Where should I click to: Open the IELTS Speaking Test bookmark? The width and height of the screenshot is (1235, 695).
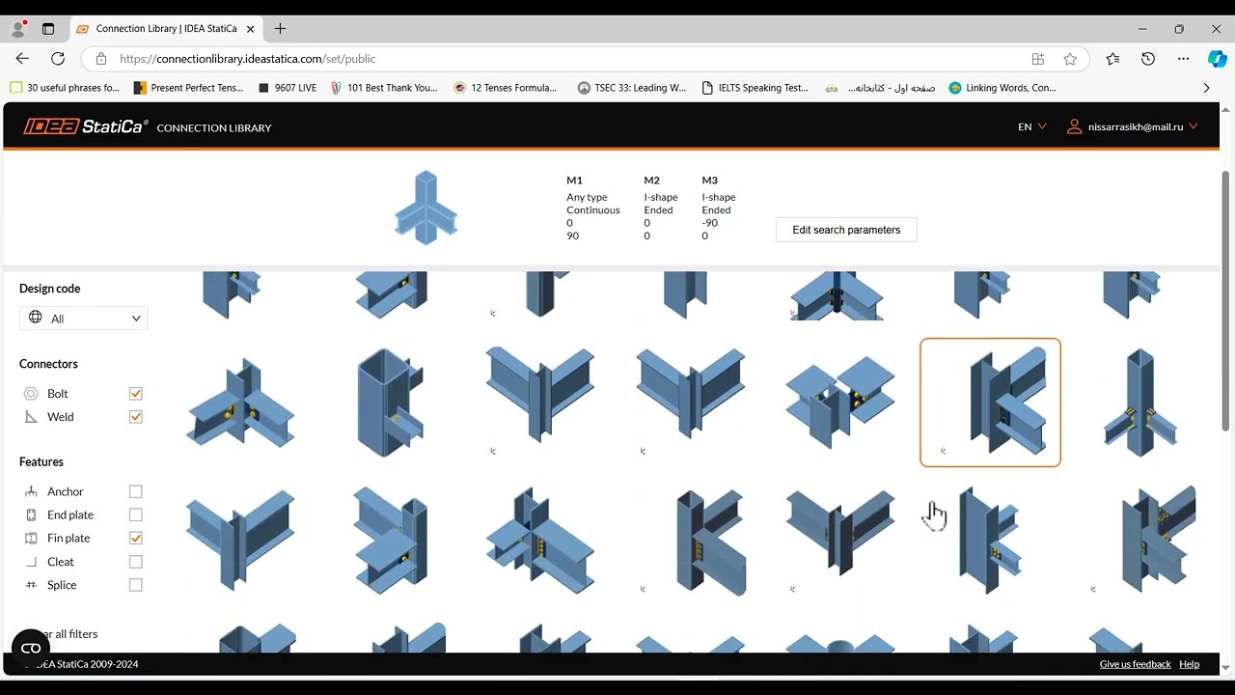point(755,88)
